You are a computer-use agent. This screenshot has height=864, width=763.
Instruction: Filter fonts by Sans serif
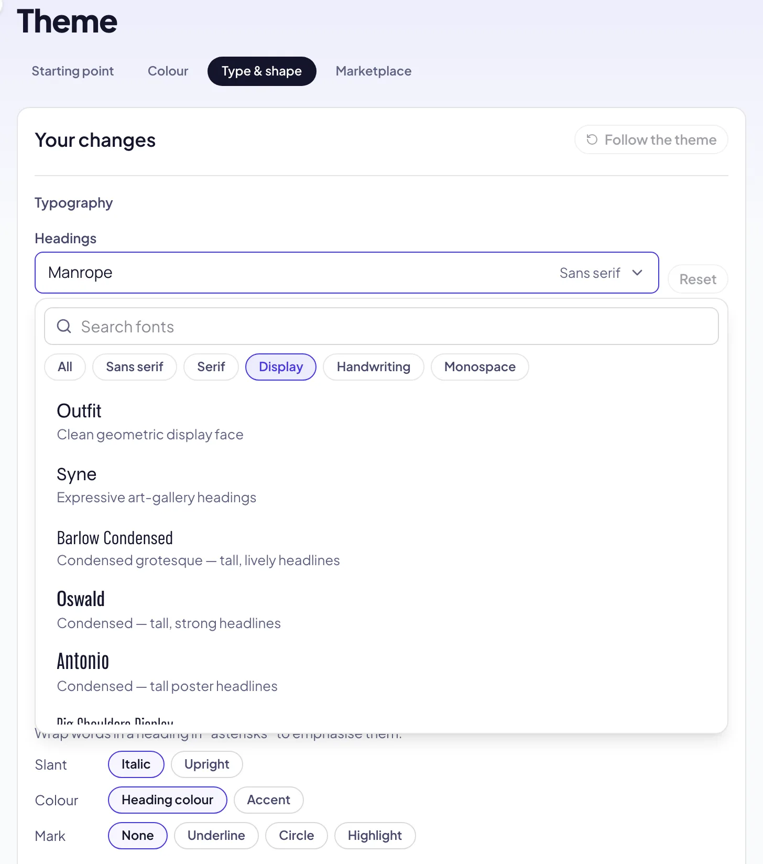pos(135,367)
